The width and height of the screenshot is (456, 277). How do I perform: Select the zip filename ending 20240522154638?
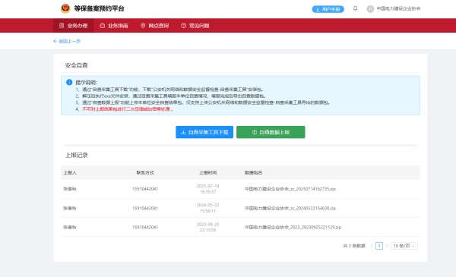click(x=290, y=208)
